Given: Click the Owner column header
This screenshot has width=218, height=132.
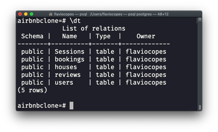Looking at the screenshot, I should point(146,36).
